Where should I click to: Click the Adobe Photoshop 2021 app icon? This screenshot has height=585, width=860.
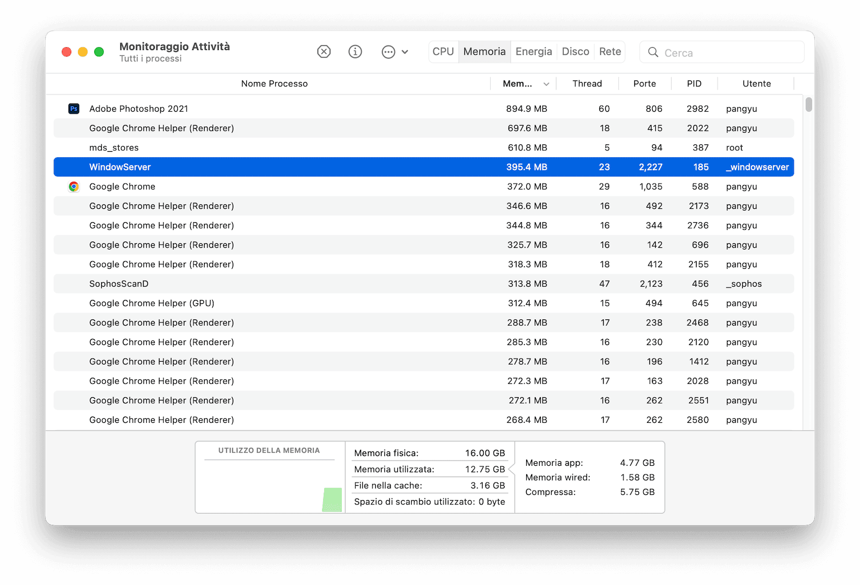tap(74, 108)
